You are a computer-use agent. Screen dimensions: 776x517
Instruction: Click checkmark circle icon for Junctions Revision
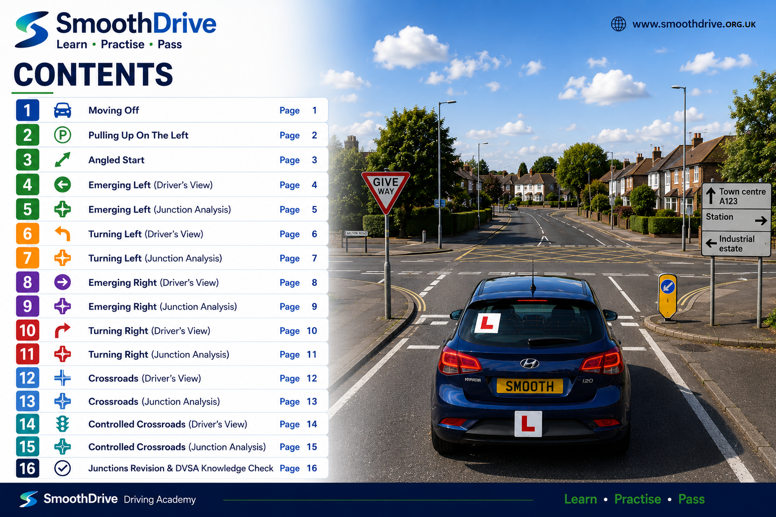click(x=63, y=468)
